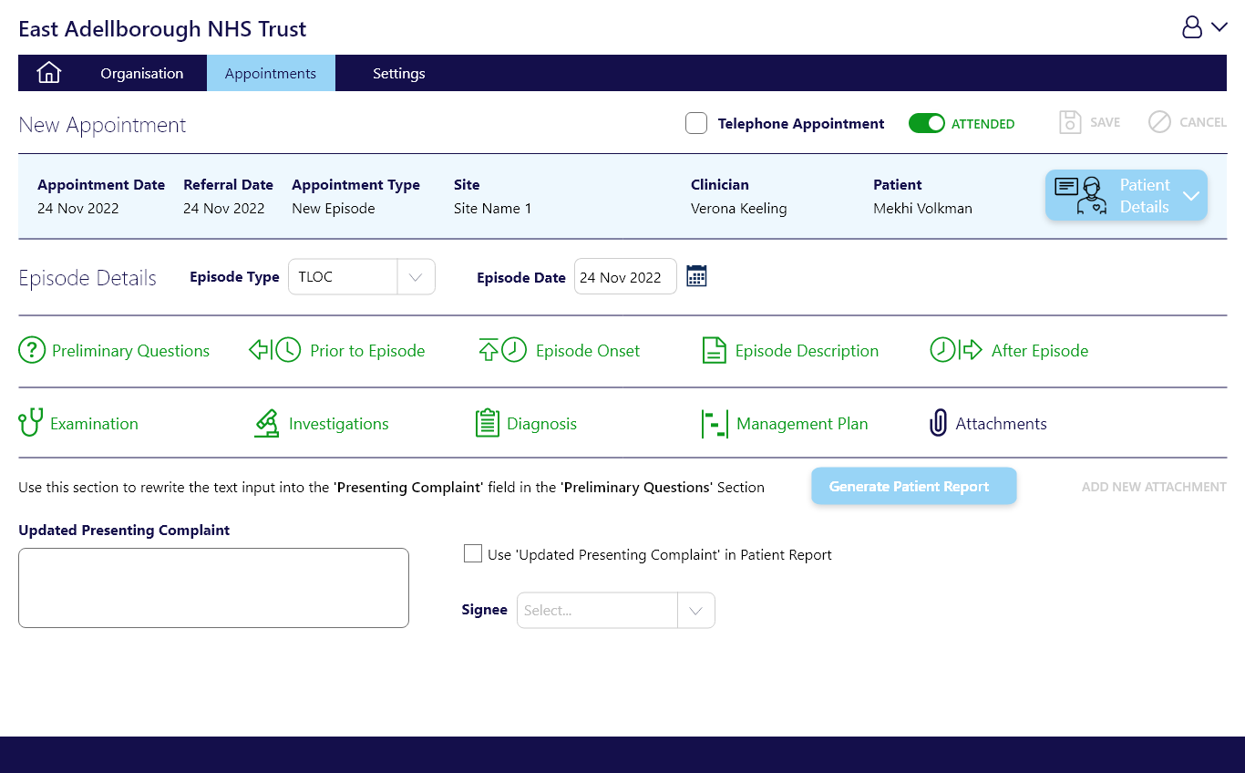Click the Preliminary Questions question-mark icon
This screenshot has width=1245, height=773.
click(32, 350)
